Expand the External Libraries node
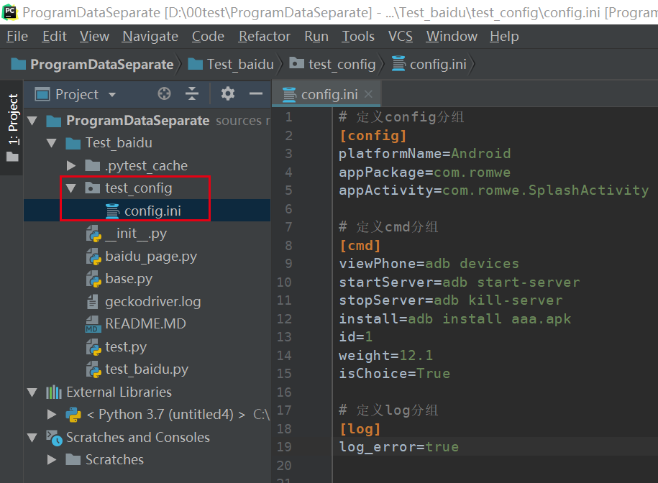 32,392
